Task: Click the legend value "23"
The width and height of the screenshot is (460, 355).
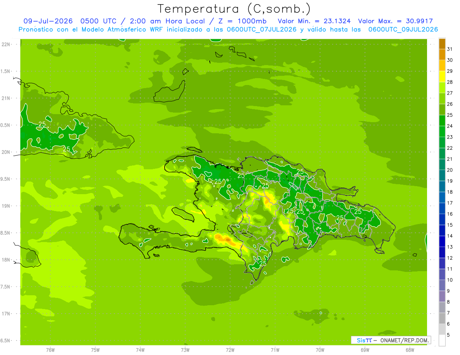Action: click(450, 137)
